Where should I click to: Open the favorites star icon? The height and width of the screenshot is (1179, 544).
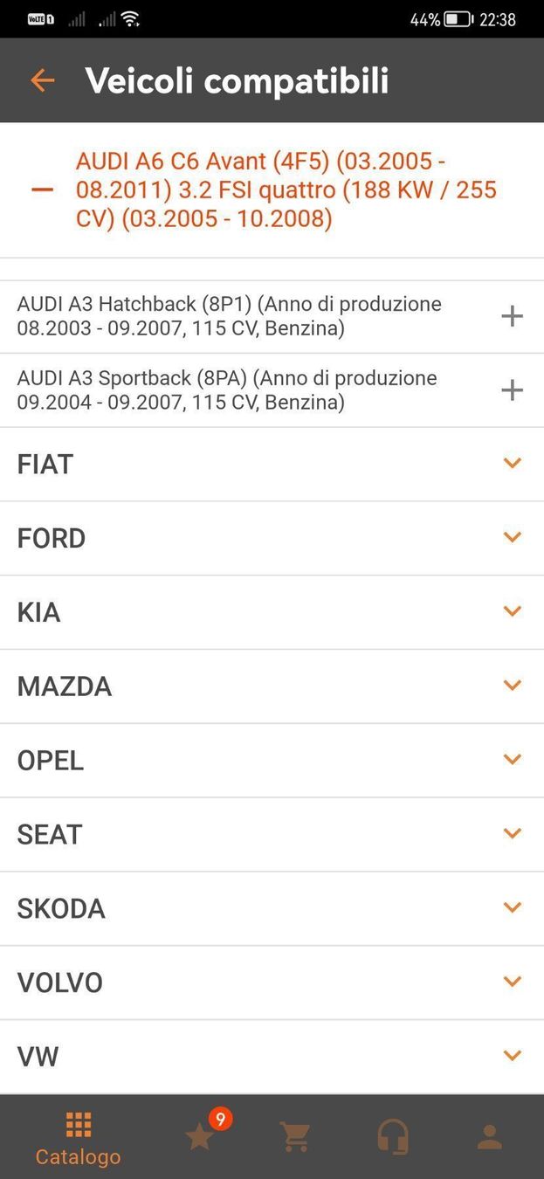click(200, 1136)
